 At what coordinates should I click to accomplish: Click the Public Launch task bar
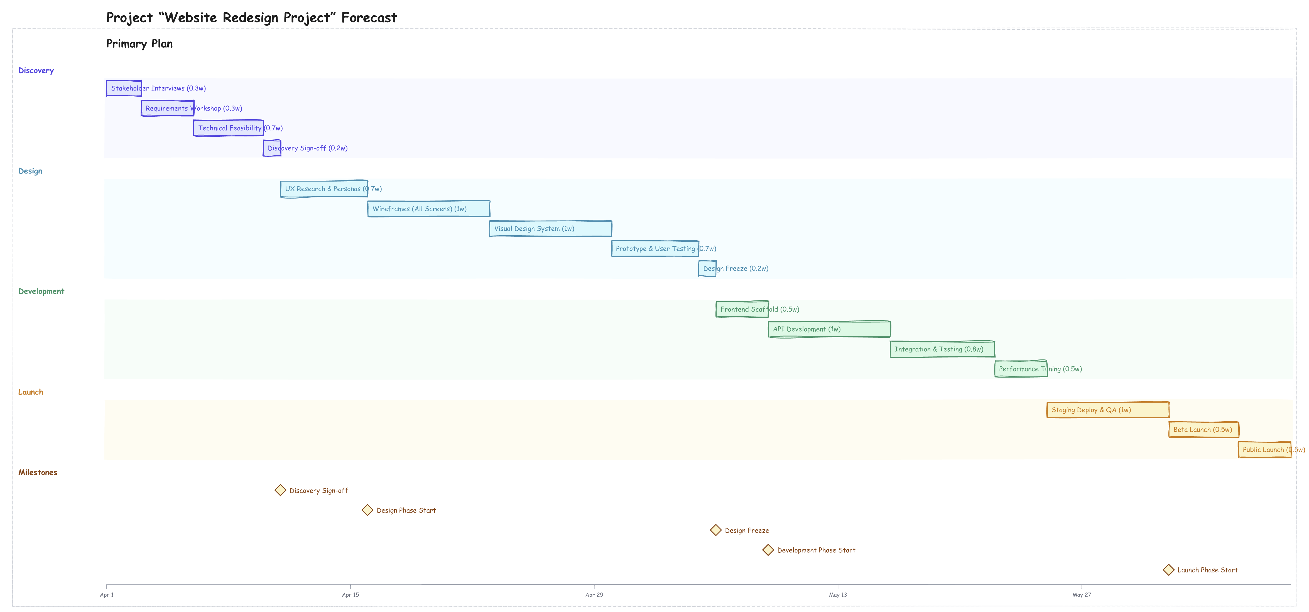pos(1264,450)
